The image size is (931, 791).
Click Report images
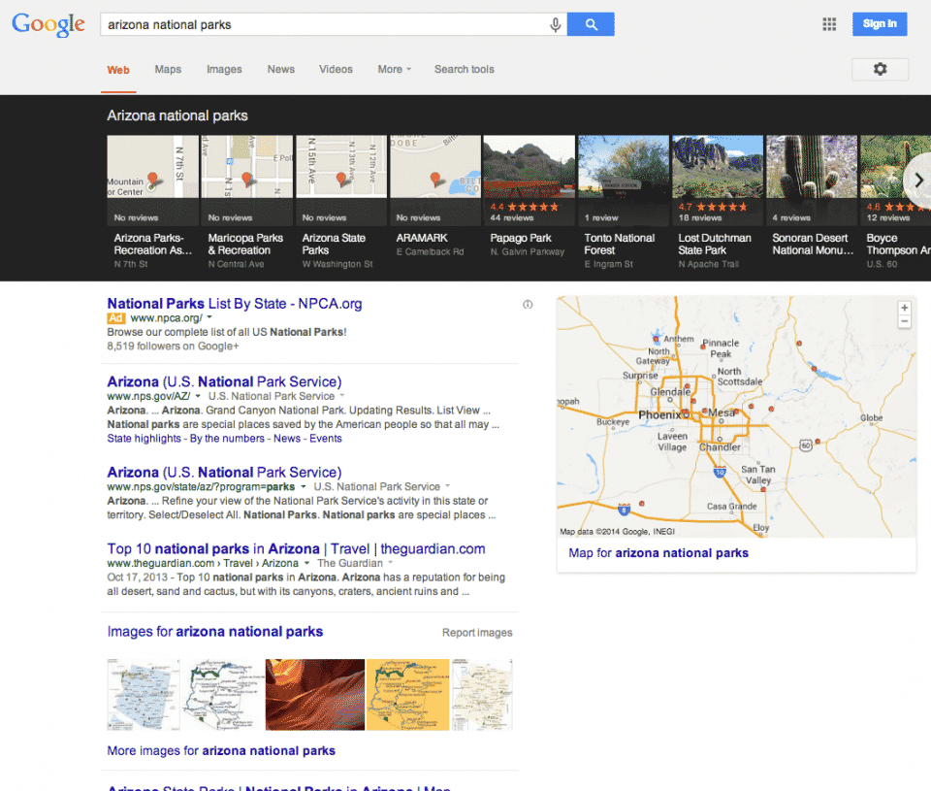click(x=477, y=633)
